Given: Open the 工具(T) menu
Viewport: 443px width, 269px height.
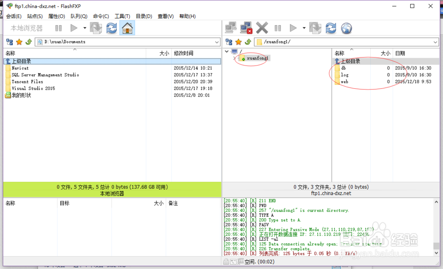Looking at the screenshot, I should (122, 16).
